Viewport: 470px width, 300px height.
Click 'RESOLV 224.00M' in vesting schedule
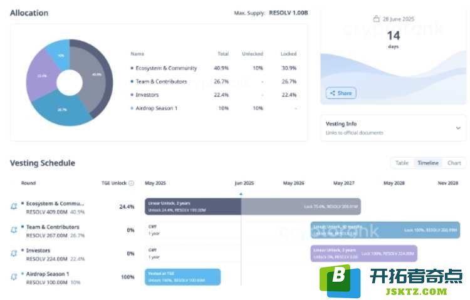[x=46, y=259]
